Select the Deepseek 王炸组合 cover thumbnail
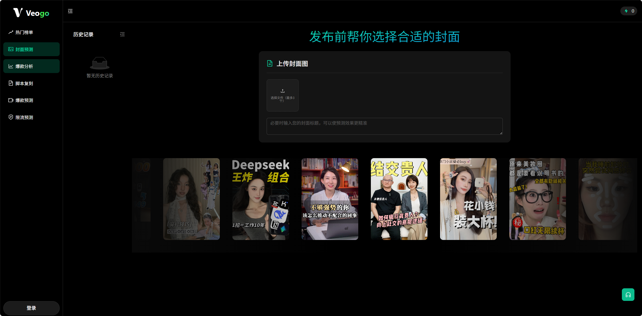 (261, 199)
